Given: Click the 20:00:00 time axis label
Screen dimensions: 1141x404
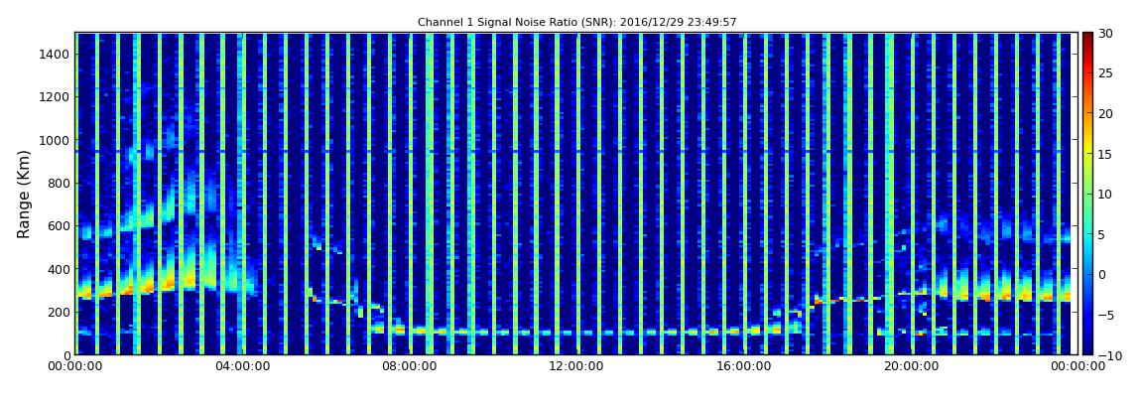Looking at the screenshot, I should tap(909, 367).
